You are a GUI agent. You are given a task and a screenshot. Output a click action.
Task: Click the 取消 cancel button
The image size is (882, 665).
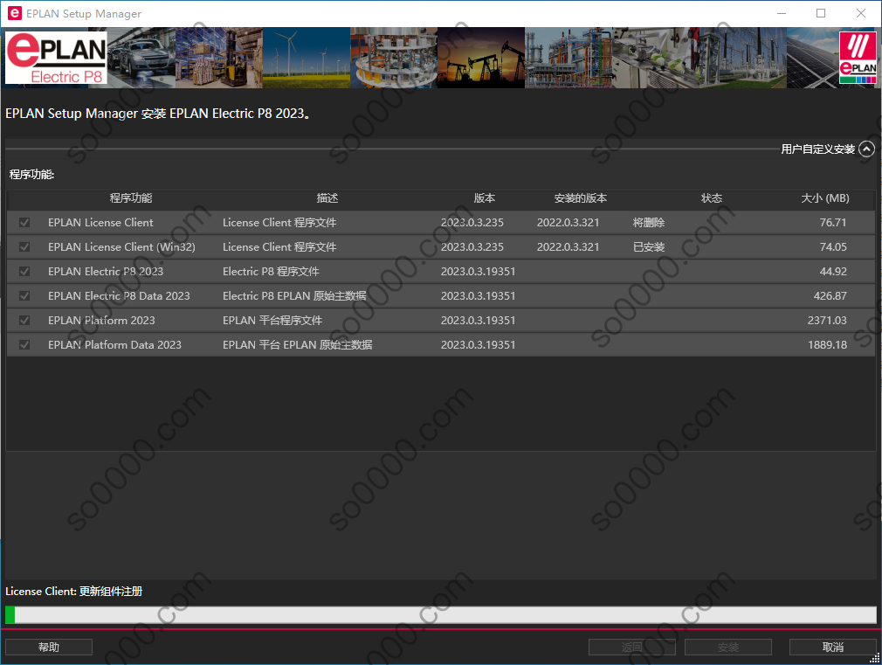(832, 647)
